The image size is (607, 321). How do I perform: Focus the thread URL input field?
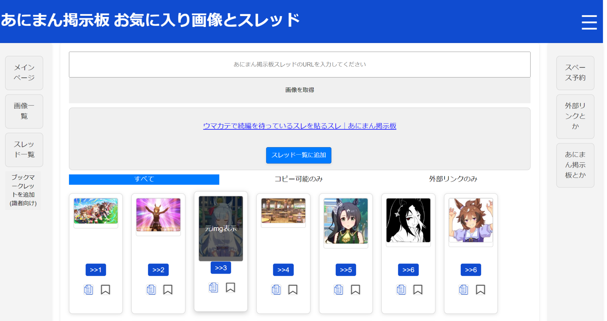pyautogui.click(x=300, y=65)
